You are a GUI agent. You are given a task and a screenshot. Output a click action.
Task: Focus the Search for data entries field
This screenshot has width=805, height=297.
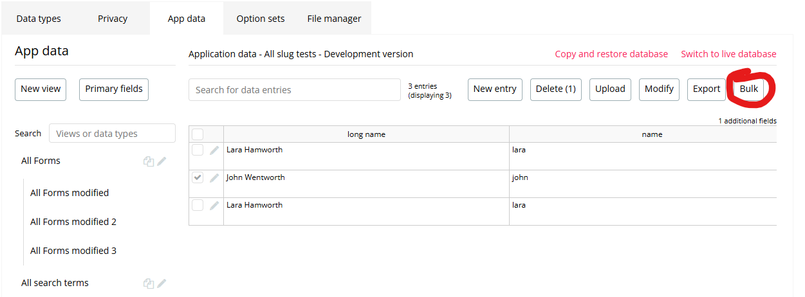(x=294, y=90)
